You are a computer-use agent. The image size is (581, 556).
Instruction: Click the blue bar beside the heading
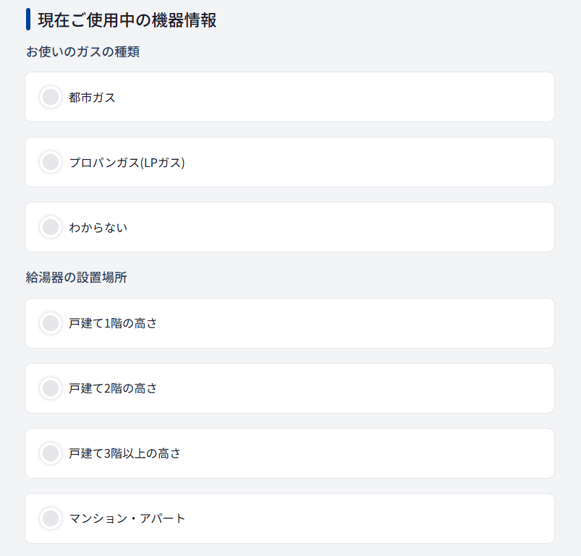(28, 20)
